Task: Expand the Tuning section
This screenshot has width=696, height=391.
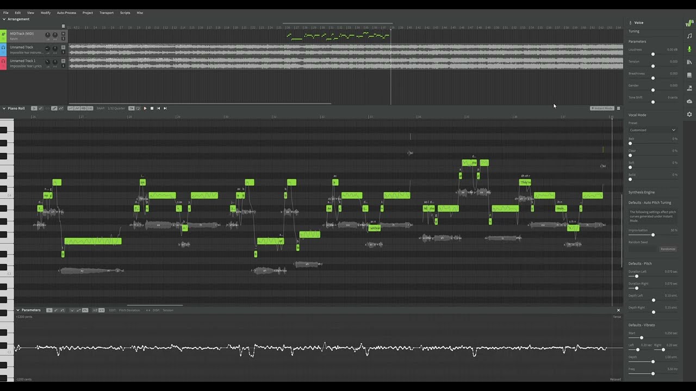Action: (x=634, y=31)
